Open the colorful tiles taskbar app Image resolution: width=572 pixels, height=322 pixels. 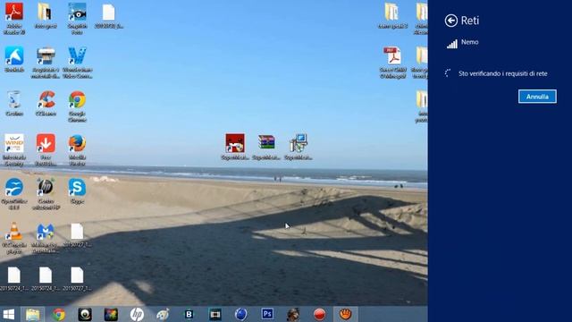point(111,314)
